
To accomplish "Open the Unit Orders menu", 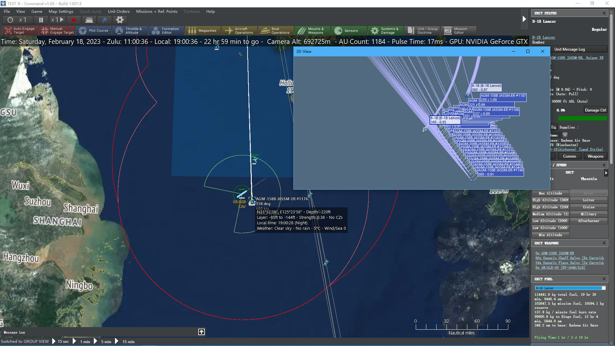I will pyautogui.click(x=119, y=11).
